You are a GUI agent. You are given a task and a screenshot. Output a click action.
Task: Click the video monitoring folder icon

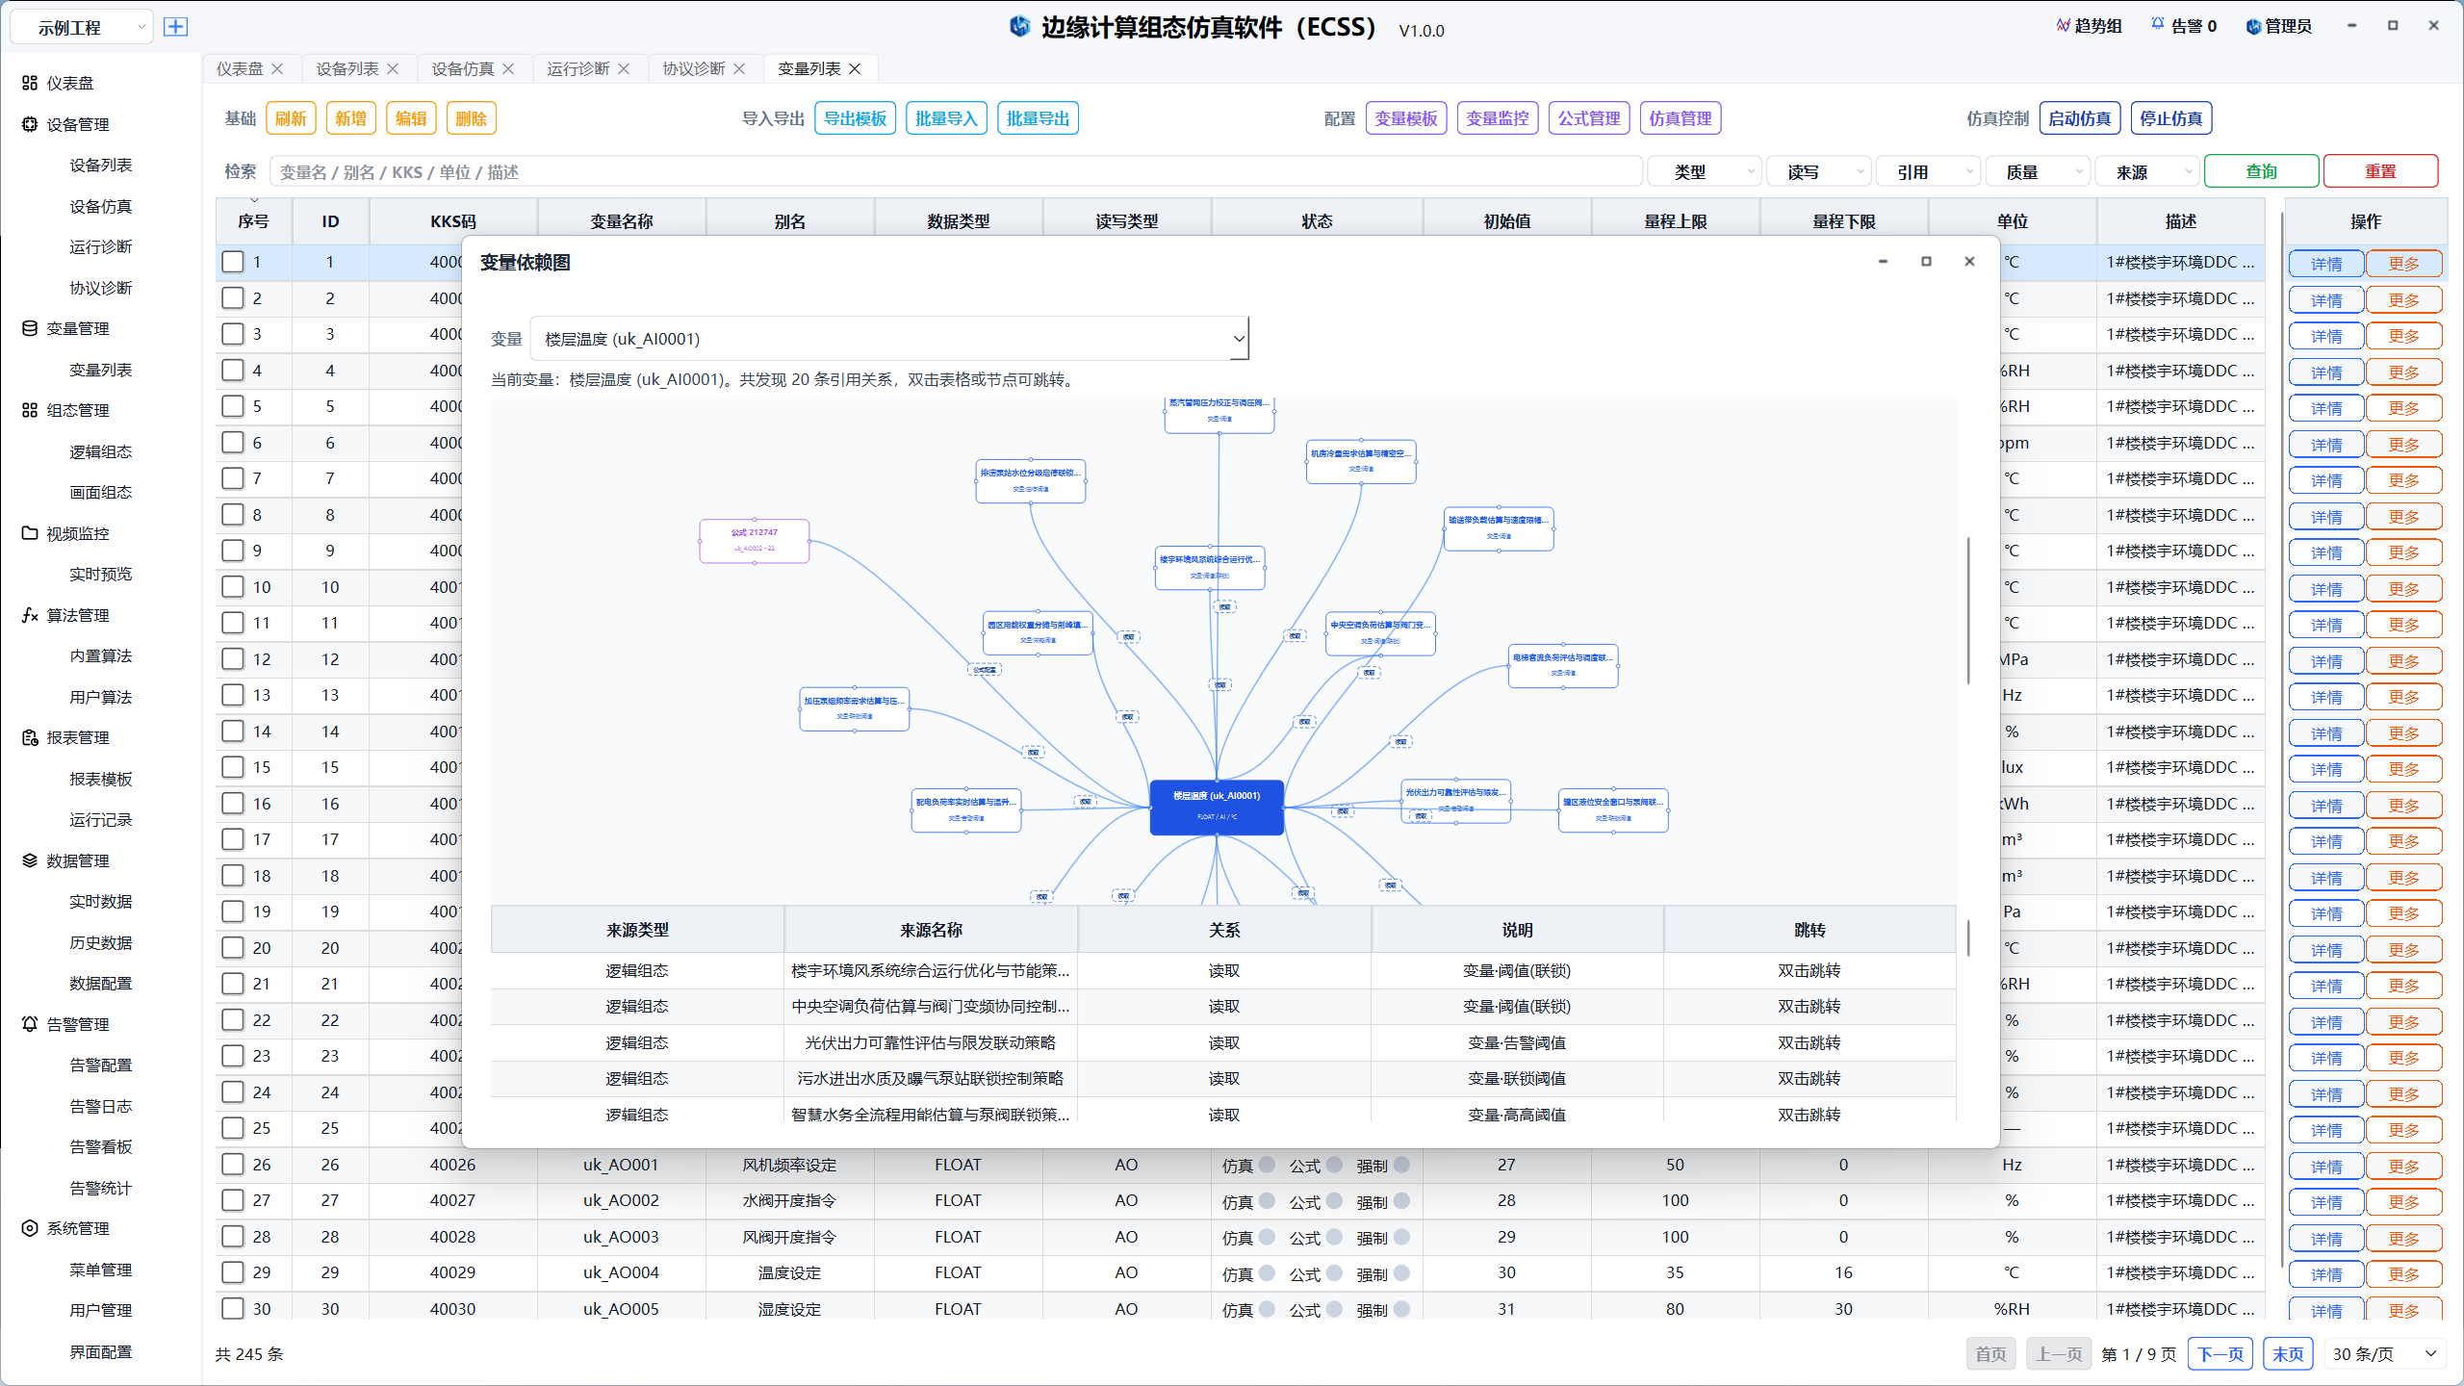[30, 533]
